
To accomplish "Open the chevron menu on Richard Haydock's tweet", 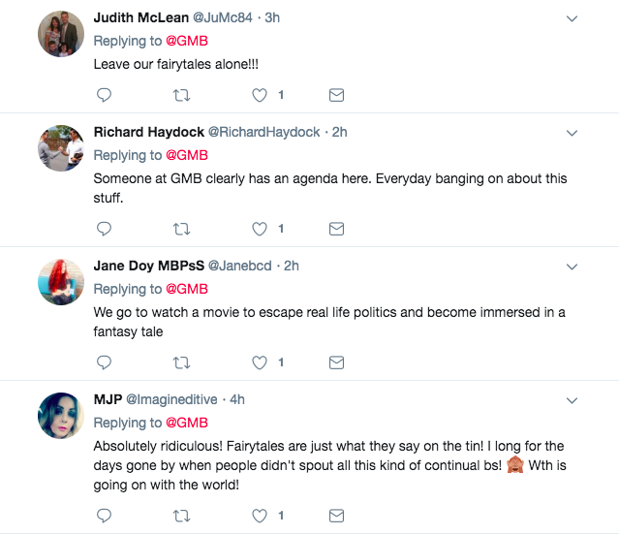I will 572,133.
